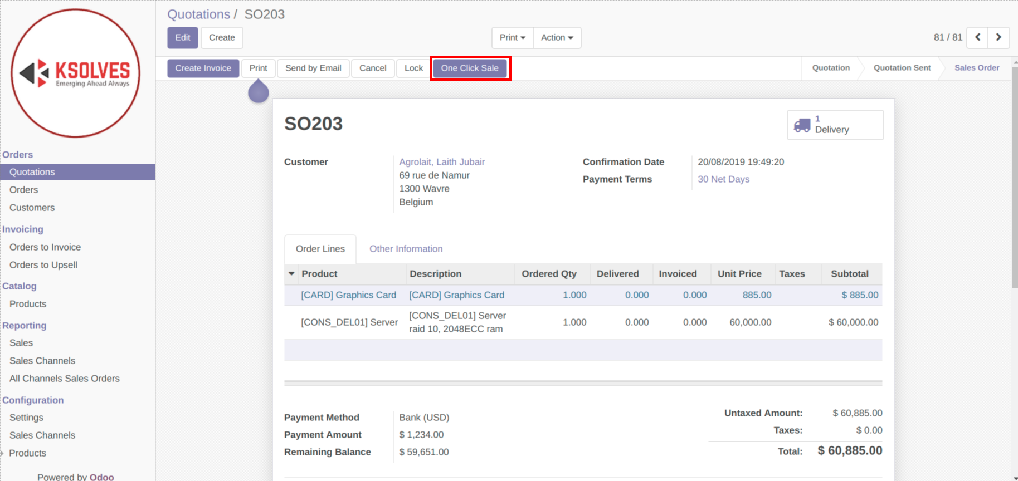Screen dimensions: 1018x481
Task: Click the Create Invoice button
Action: [203, 68]
